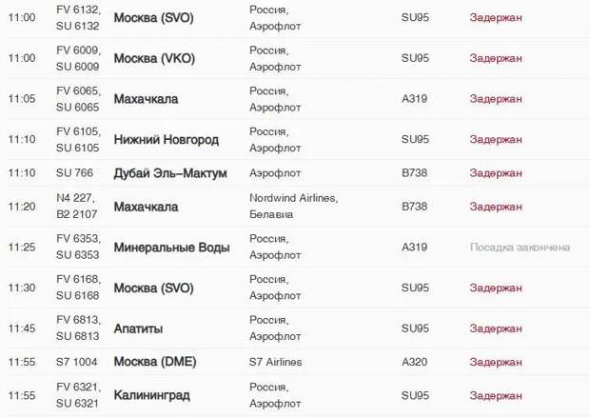Click the Посадка закончена status

[x=520, y=248]
